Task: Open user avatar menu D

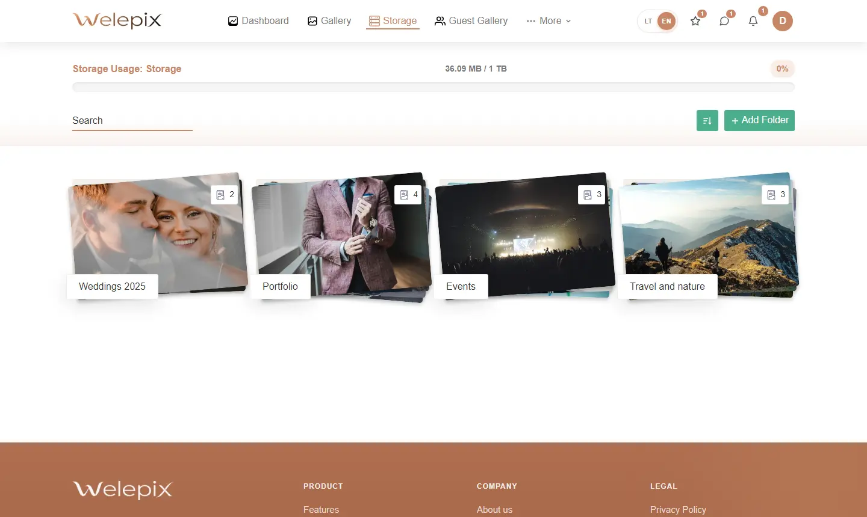Action: (x=783, y=21)
